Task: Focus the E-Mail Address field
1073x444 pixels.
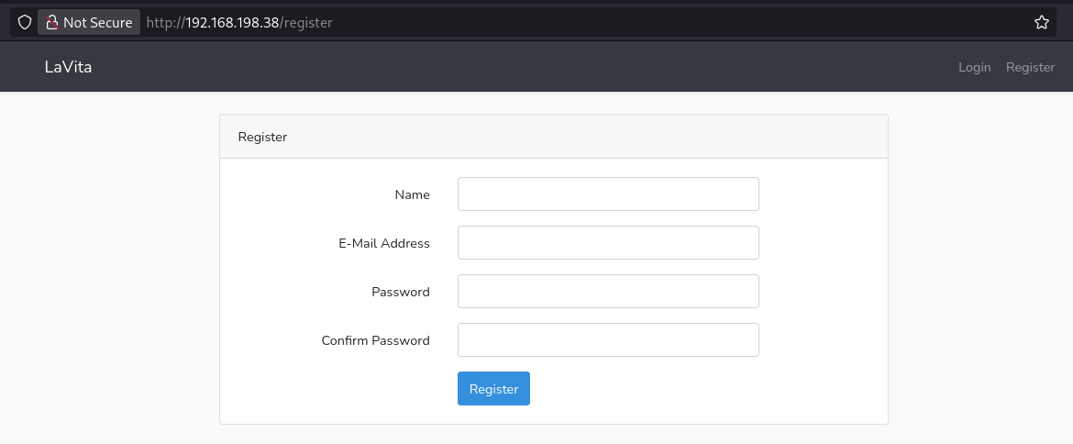Action: click(608, 243)
